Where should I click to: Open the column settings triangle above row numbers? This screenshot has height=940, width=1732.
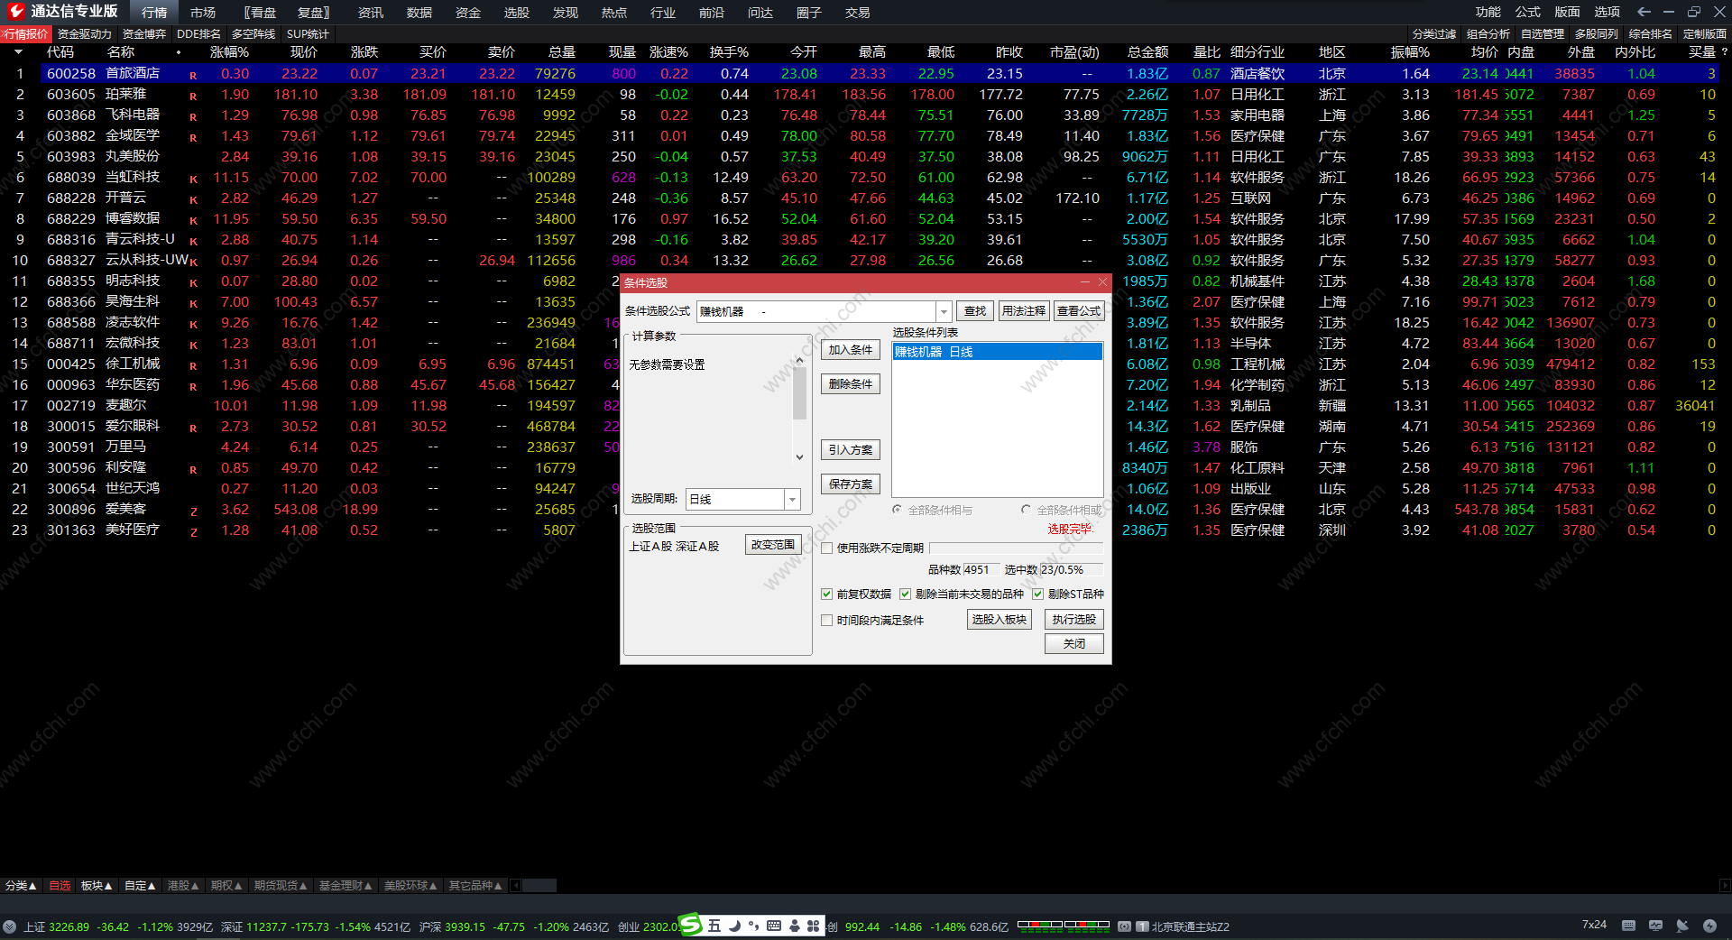[18, 52]
